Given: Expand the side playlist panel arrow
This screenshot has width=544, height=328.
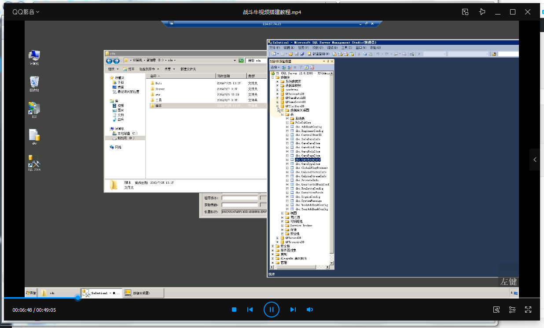Looking at the screenshot, I should click(535, 160).
